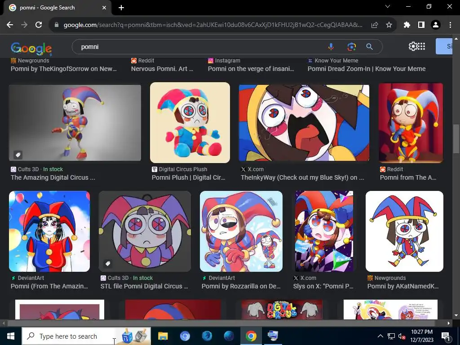460x345 pixels.
Task: Open the Chrome three-dot menu
Action: tap(450, 25)
